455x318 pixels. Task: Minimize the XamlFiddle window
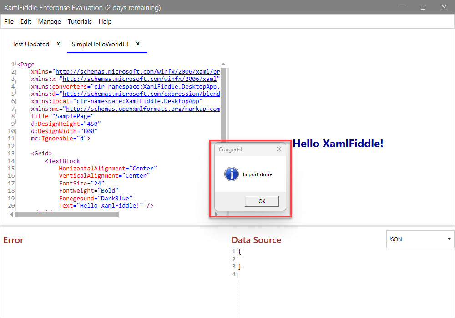point(402,7)
